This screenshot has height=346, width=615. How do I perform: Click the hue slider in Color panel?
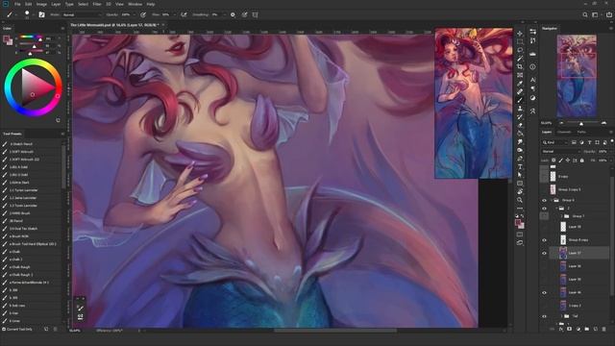31,37
